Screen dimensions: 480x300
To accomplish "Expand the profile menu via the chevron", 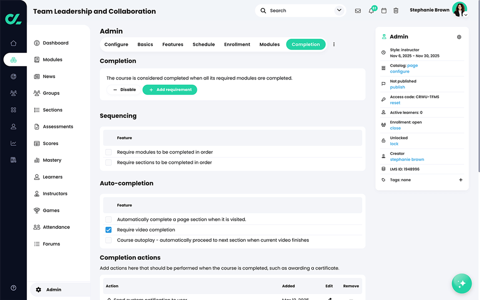I will 465,14.
